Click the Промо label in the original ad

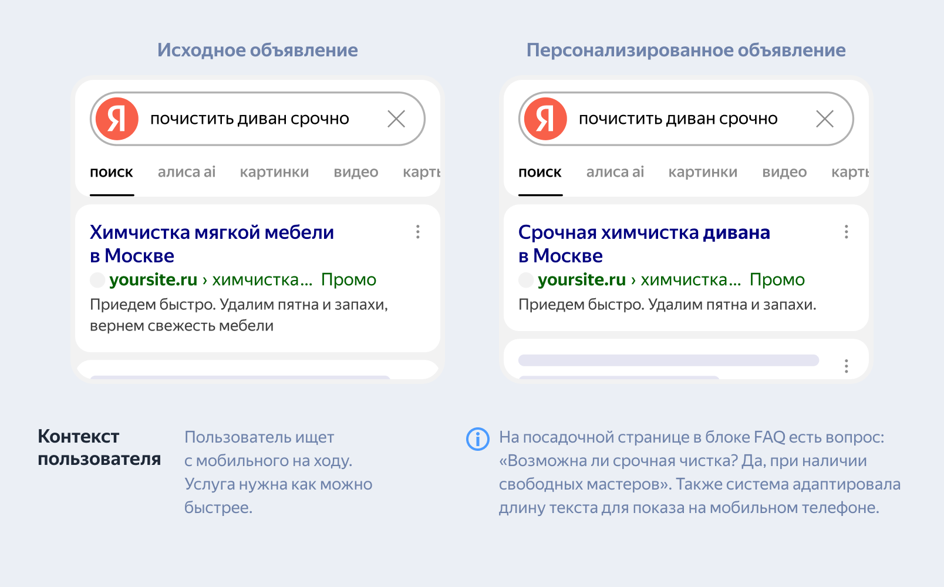(x=349, y=280)
